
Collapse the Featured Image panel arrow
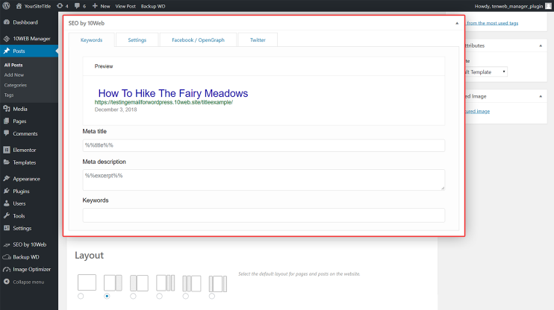click(541, 96)
